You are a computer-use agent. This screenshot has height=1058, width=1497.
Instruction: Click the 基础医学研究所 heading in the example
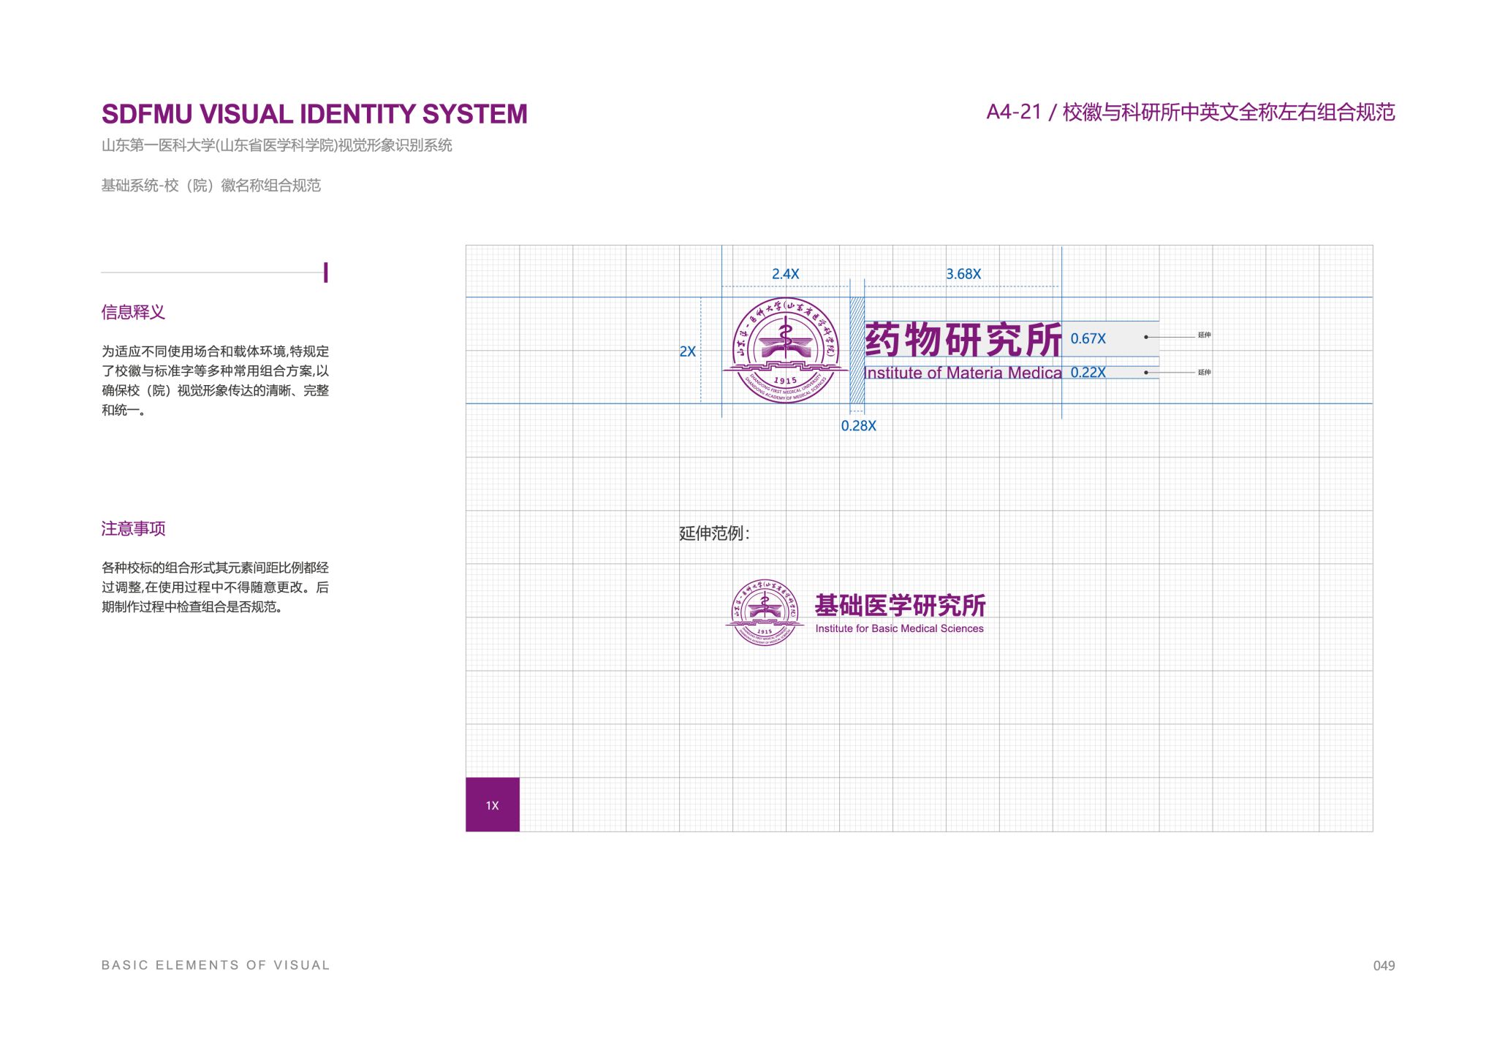click(900, 605)
